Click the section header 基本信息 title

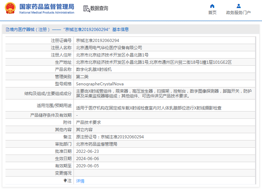(121, 30)
